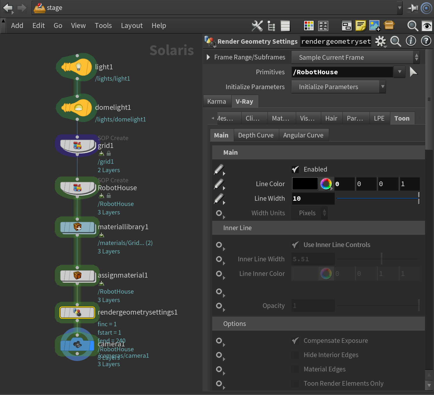434x395 pixels.
Task: Select the light1 node icon
Action: [77, 67]
